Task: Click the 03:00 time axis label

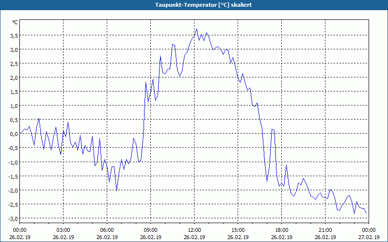Action: tap(64, 230)
